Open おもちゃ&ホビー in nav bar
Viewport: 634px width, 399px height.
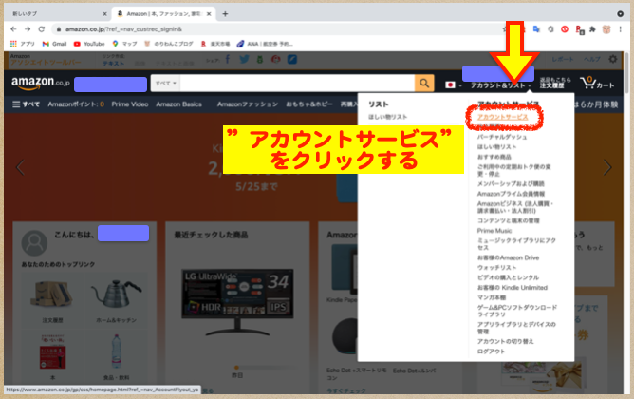coord(309,104)
